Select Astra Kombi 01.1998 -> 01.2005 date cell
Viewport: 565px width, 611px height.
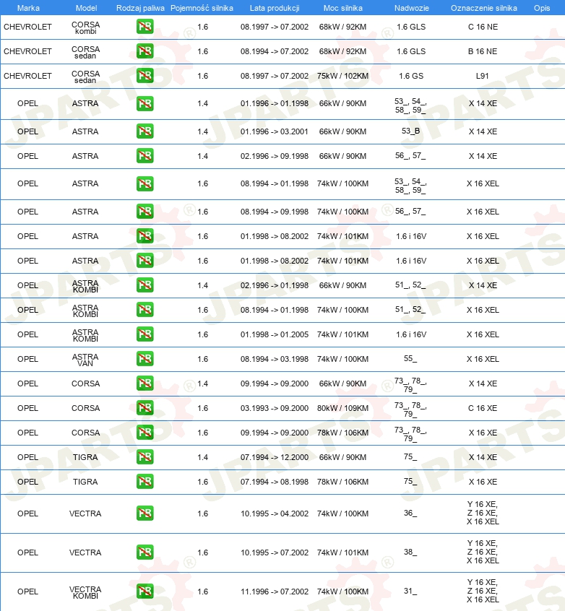(275, 334)
